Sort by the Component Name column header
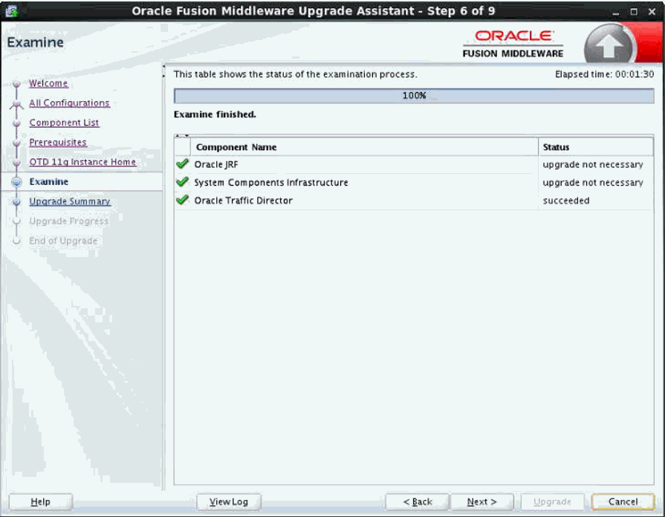665x517 pixels. click(364, 147)
